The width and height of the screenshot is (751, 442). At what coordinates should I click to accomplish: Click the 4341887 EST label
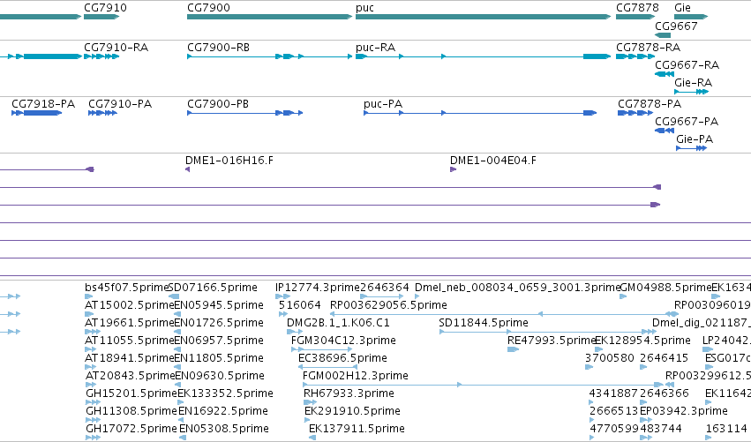tap(613, 393)
